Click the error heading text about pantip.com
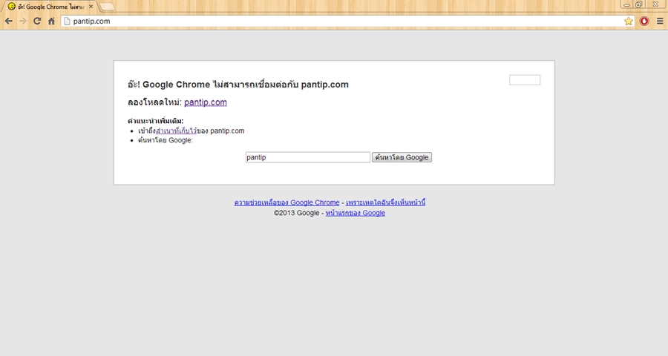 click(238, 85)
